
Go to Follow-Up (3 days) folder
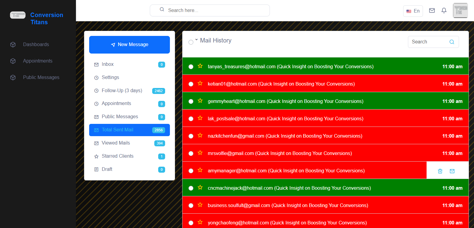(x=122, y=91)
